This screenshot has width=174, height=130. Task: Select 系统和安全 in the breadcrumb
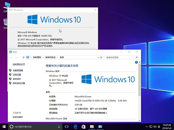pyautogui.click(x=50, y=57)
